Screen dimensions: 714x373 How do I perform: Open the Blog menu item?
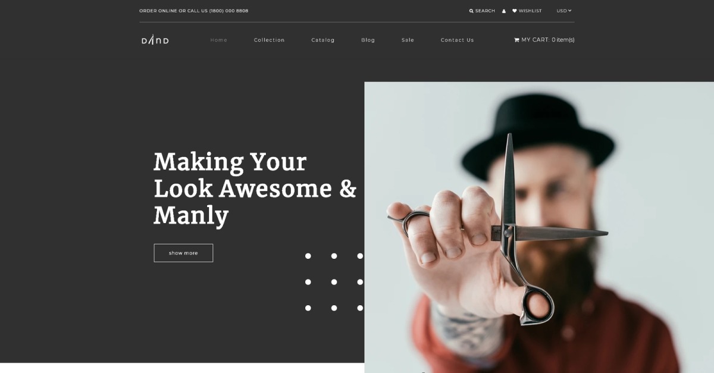[368, 40]
